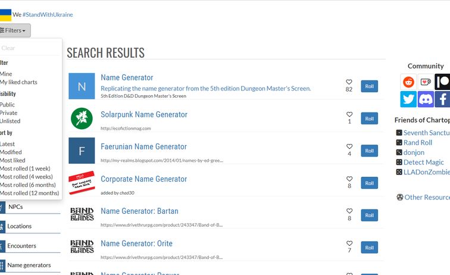The width and height of the screenshot is (450, 275).
Task: Roll the Corporate Name Generator
Action: click(x=369, y=183)
